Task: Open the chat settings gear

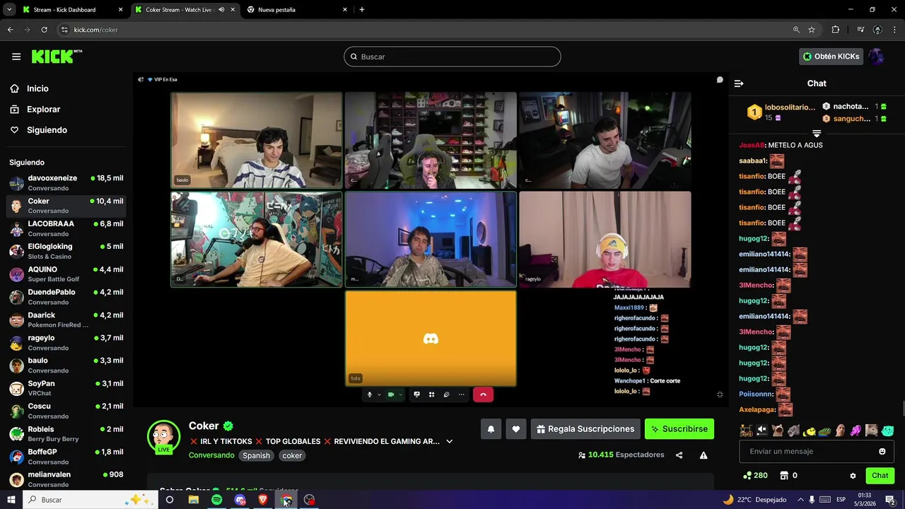Action: (853, 476)
